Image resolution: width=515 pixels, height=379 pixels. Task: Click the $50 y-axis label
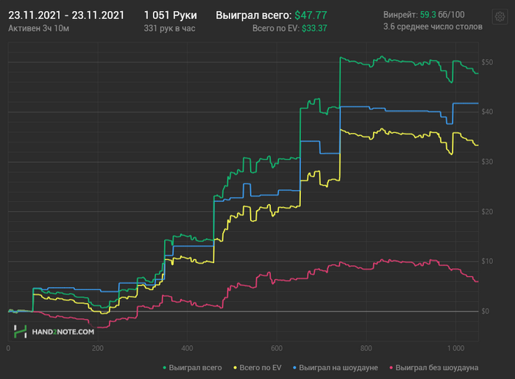487,62
